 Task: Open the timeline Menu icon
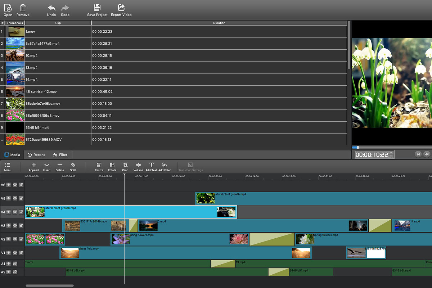[x=8, y=165]
